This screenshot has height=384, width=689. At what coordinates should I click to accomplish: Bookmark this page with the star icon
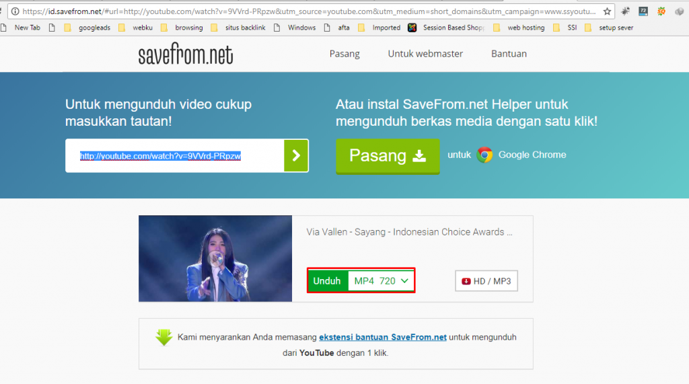click(608, 11)
